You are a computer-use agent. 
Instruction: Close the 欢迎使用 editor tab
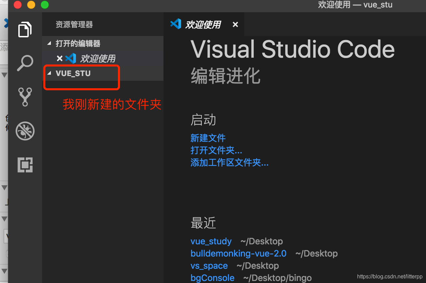click(x=235, y=24)
